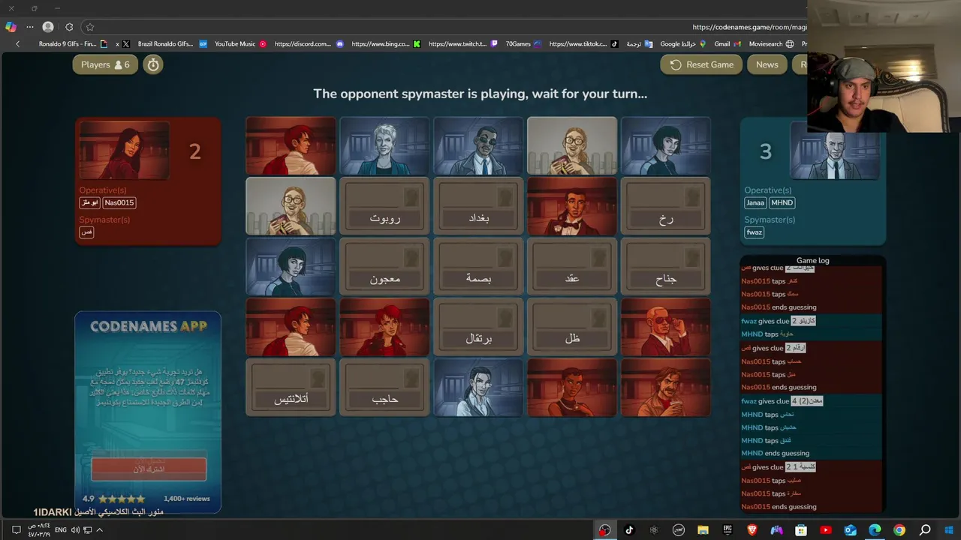Screen dimensions: 961x540
Task: Open the ترجمة bookmark
Action: [x=640, y=44]
